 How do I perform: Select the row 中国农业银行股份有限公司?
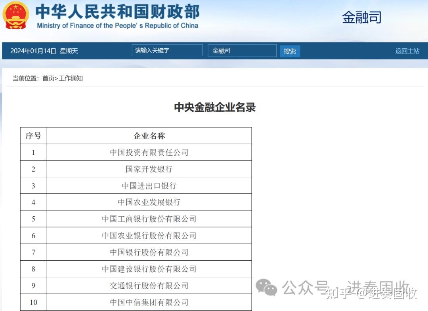pyautogui.click(x=136, y=235)
